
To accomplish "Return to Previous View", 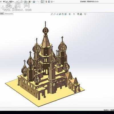I will click(x=57, y=14).
